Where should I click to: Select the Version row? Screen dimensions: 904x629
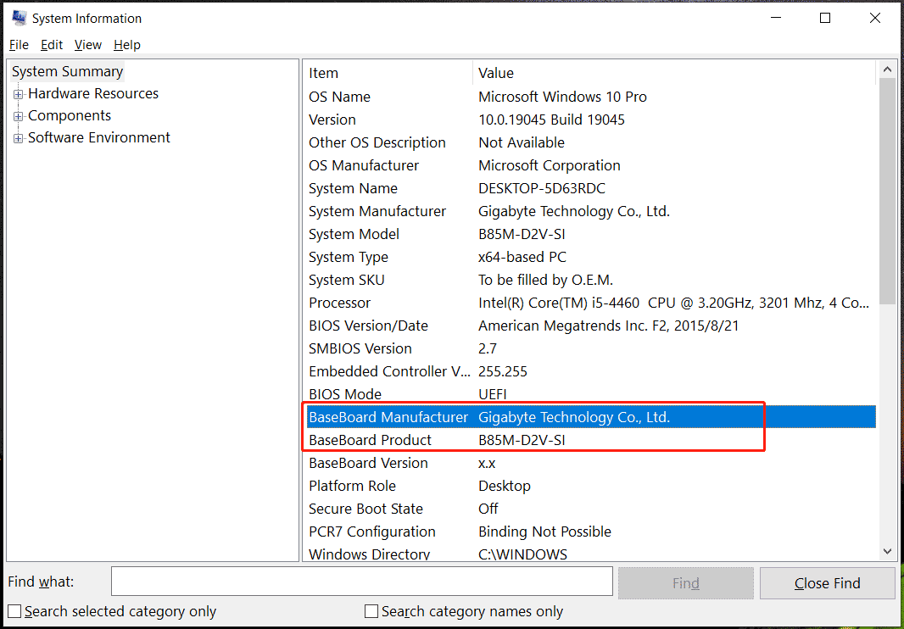pos(590,120)
